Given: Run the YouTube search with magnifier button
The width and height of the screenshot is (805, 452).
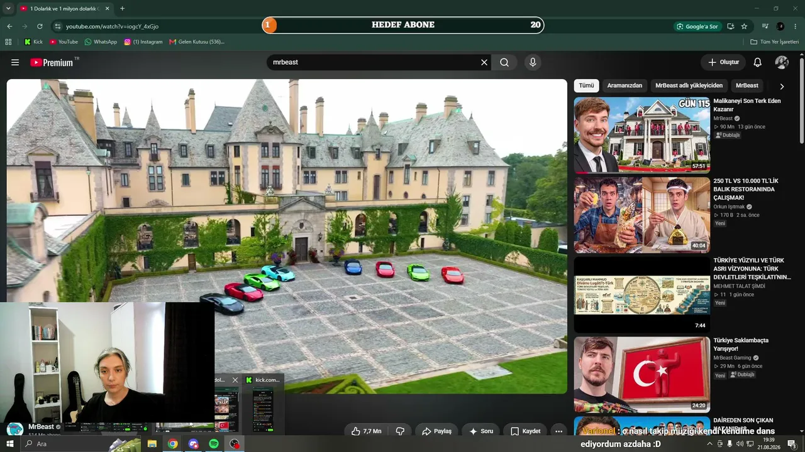Looking at the screenshot, I should tap(504, 62).
